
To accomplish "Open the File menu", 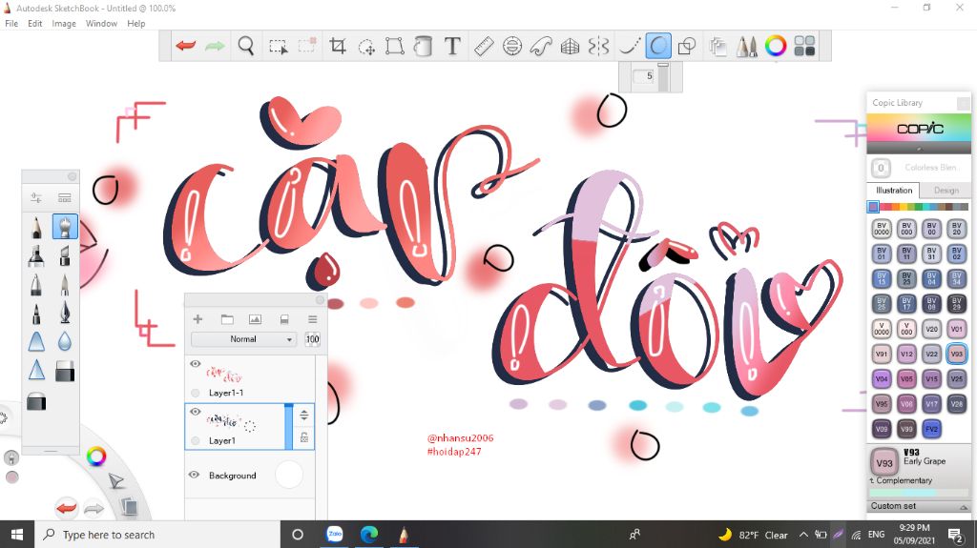I will (11, 24).
